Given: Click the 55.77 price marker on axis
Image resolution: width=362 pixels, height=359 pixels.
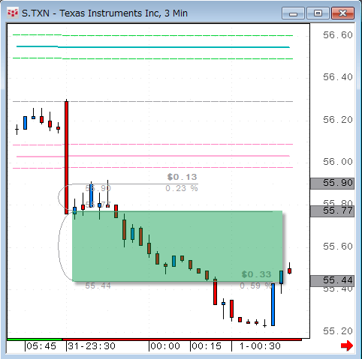Looking at the screenshot, I should coord(332,211).
